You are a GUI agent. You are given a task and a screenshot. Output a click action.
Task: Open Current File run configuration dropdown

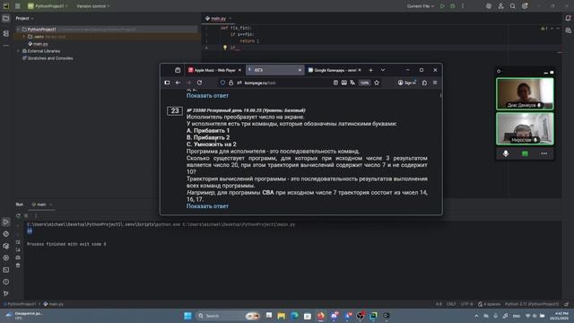point(421,6)
